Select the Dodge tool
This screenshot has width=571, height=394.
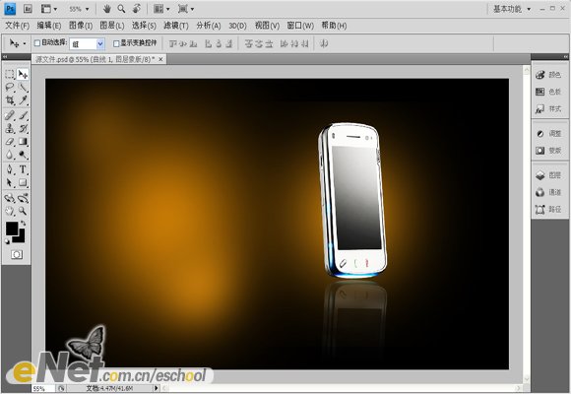(x=24, y=155)
